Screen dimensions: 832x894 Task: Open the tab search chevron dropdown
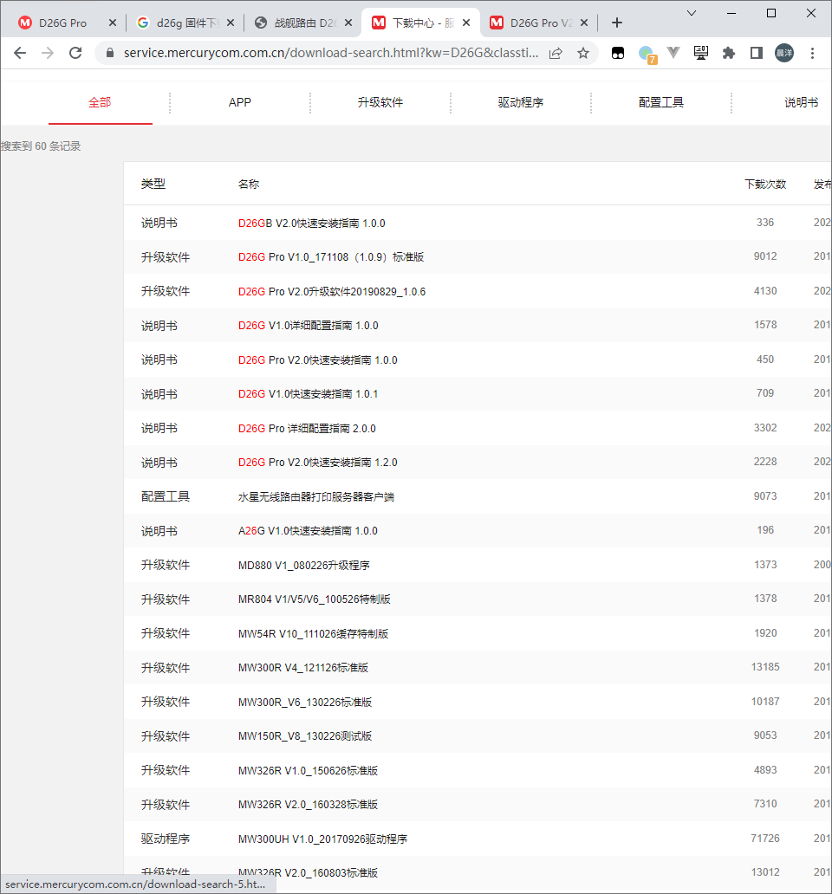pyautogui.click(x=692, y=13)
